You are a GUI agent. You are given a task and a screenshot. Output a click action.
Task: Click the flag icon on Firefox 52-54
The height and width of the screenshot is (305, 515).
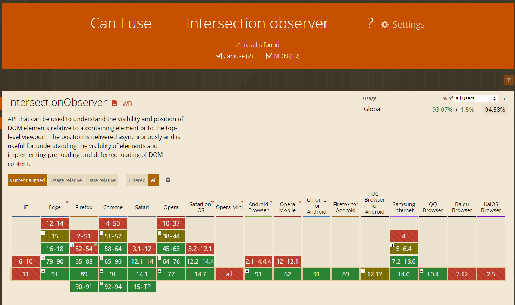click(95, 245)
